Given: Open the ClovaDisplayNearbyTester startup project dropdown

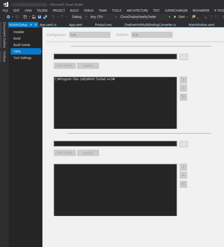Looking at the screenshot, I should [145, 17].
